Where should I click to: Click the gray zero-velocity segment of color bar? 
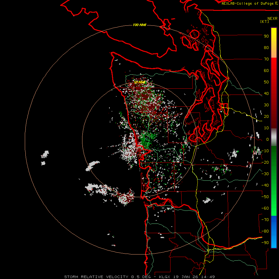tap(274, 137)
